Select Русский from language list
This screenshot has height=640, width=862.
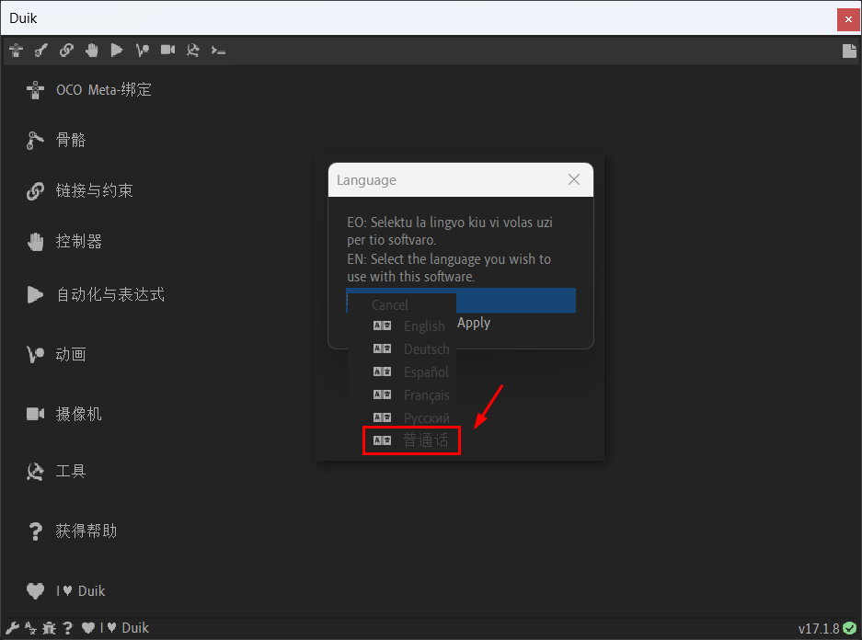412,418
